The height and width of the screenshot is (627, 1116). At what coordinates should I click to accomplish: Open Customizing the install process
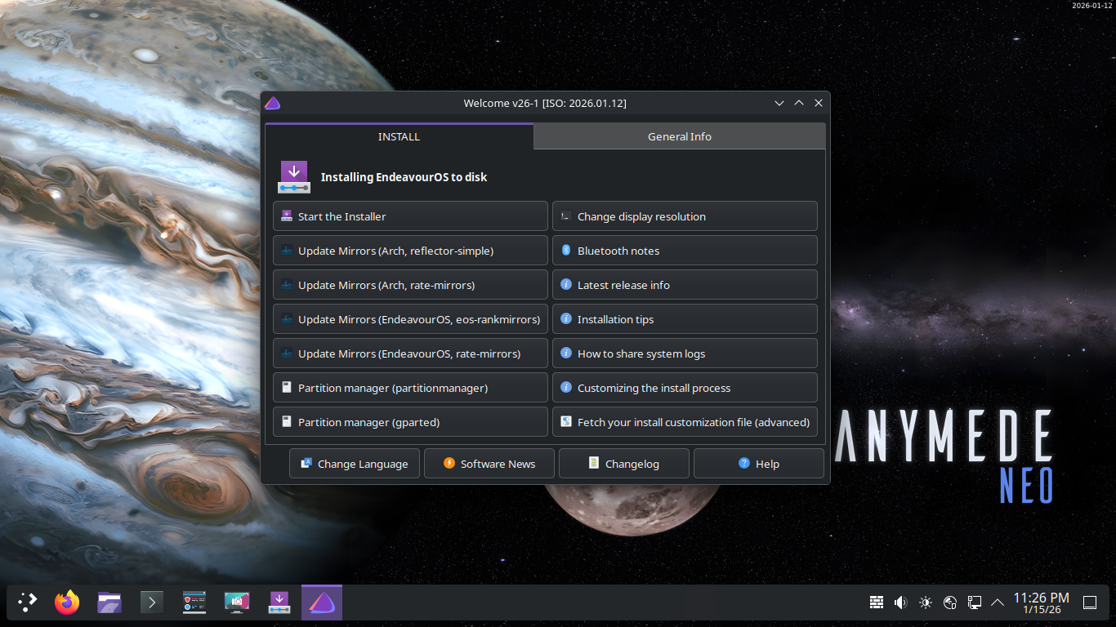coord(685,388)
